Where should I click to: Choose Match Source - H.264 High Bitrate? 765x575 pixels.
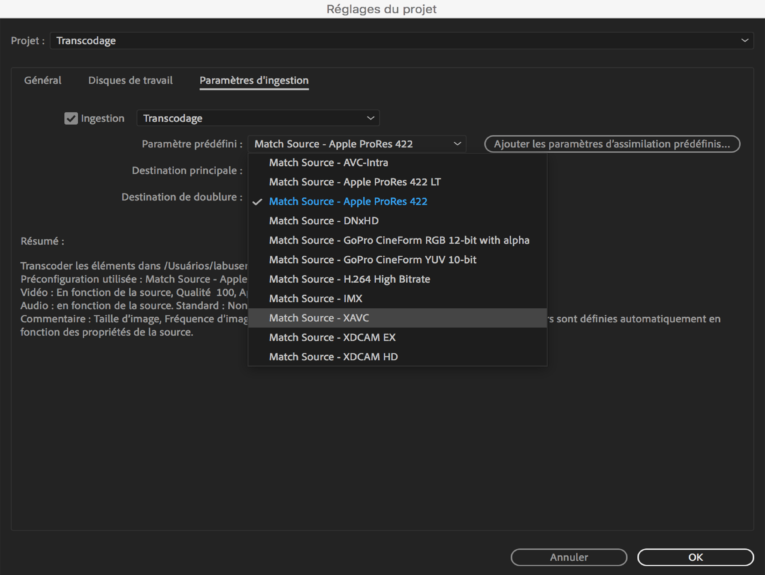pos(349,279)
